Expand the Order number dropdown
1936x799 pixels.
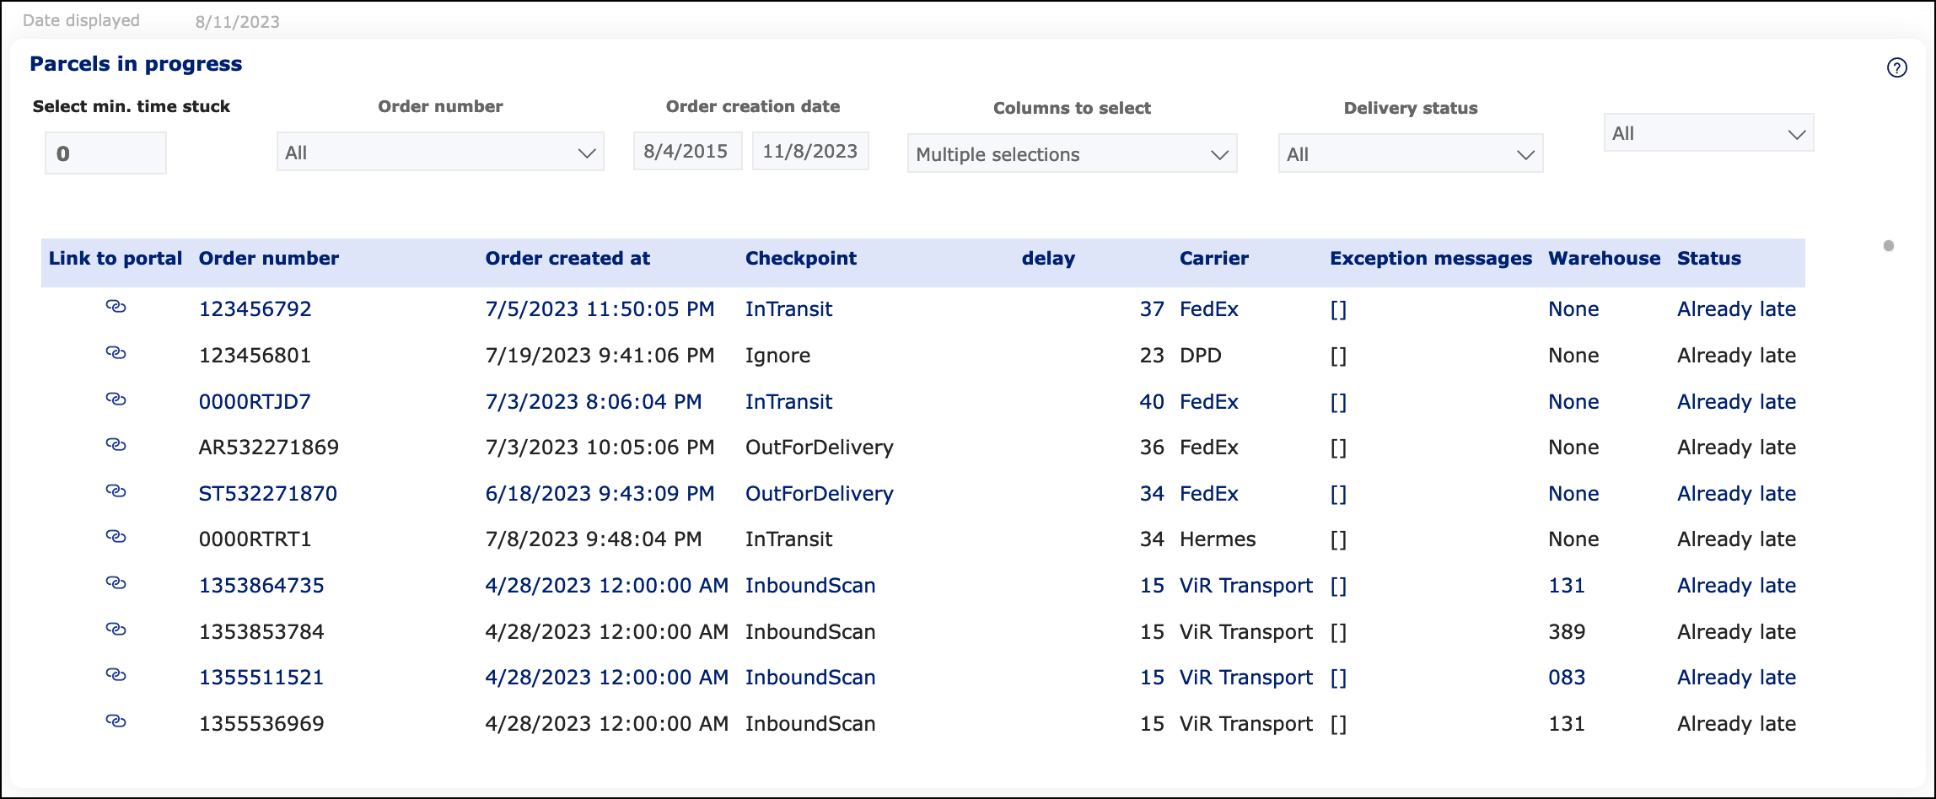(439, 153)
